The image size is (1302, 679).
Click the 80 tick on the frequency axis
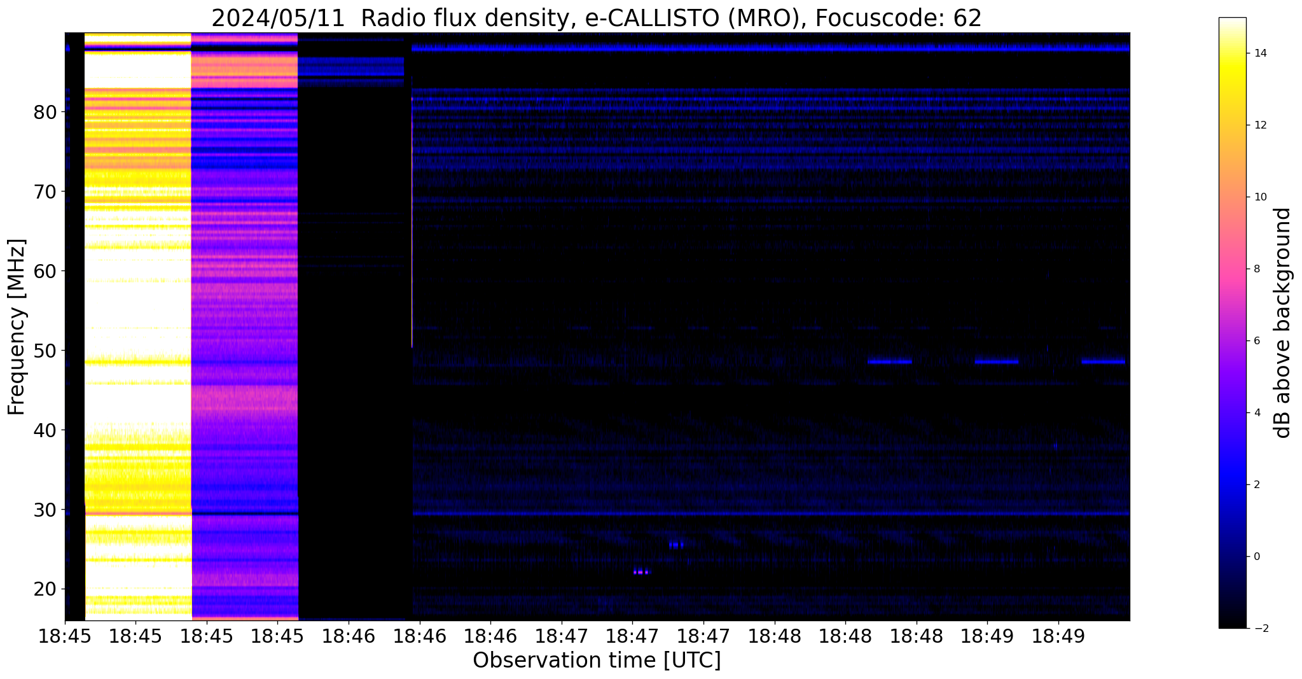click(x=45, y=112)
